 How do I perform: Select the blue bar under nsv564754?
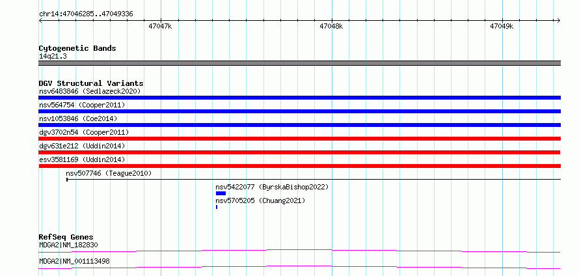point(299,111)
